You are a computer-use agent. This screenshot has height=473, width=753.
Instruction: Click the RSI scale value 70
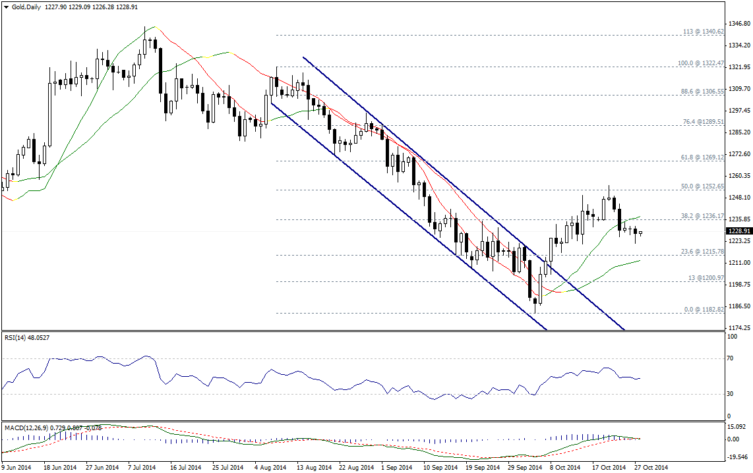[731, 358]
